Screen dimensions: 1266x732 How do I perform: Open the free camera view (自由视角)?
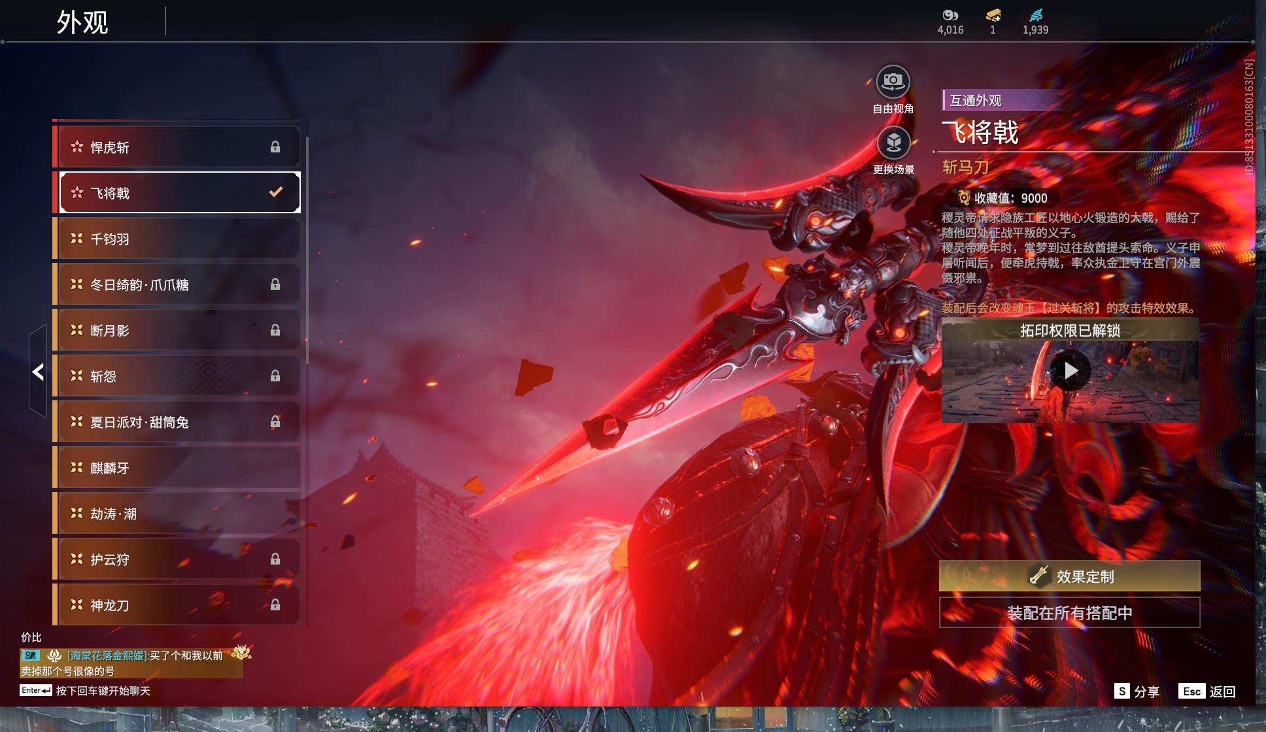pyautogui.click(x=893, y=82)
